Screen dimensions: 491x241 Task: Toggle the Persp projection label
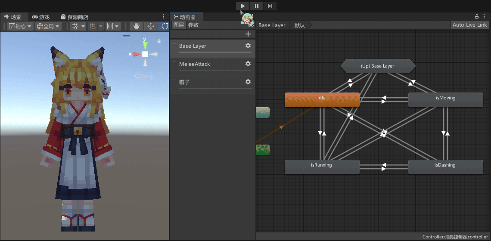[144, 76]
